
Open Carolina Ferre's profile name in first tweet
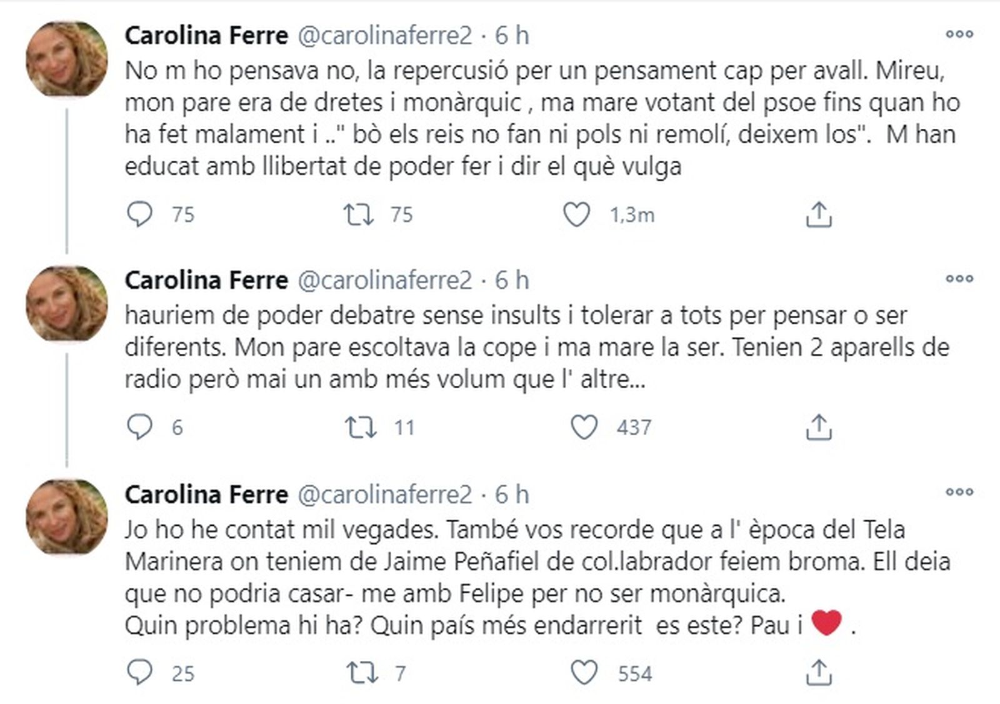(x=206, y=36)
